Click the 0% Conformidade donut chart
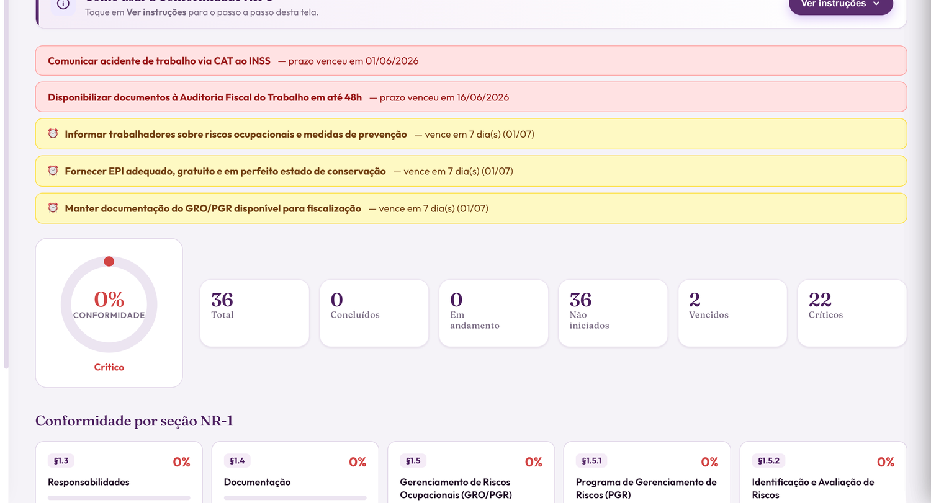This screenshot has height=503, width=931. coord(109,305)
